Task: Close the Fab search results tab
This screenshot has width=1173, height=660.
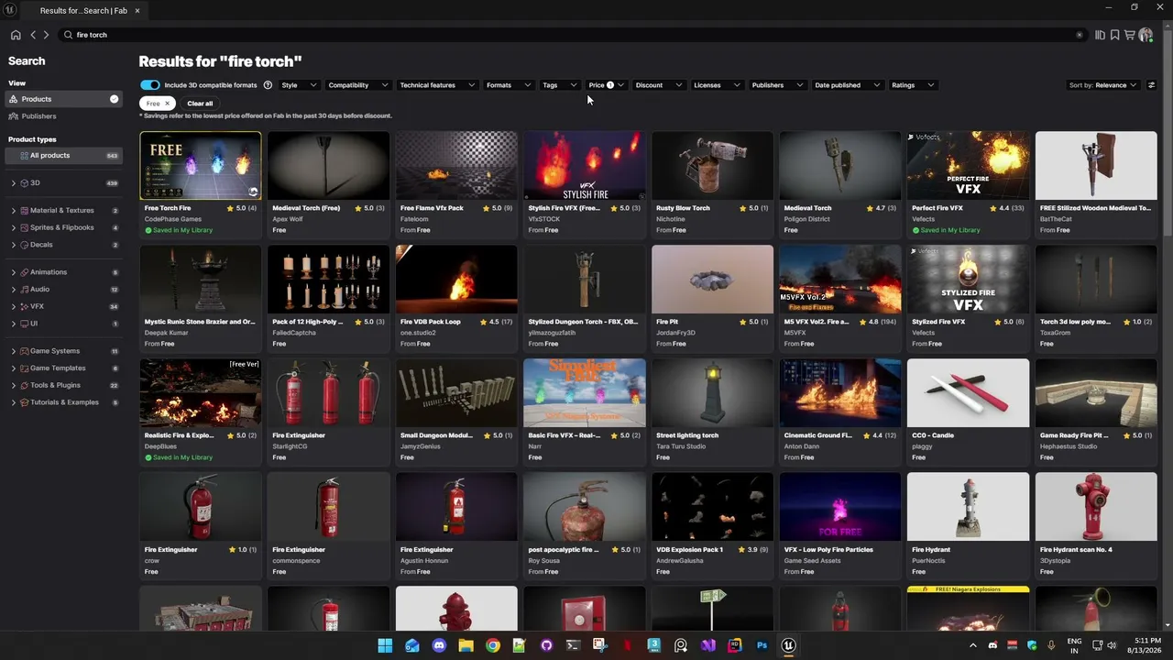Action: tap(137, 10)
